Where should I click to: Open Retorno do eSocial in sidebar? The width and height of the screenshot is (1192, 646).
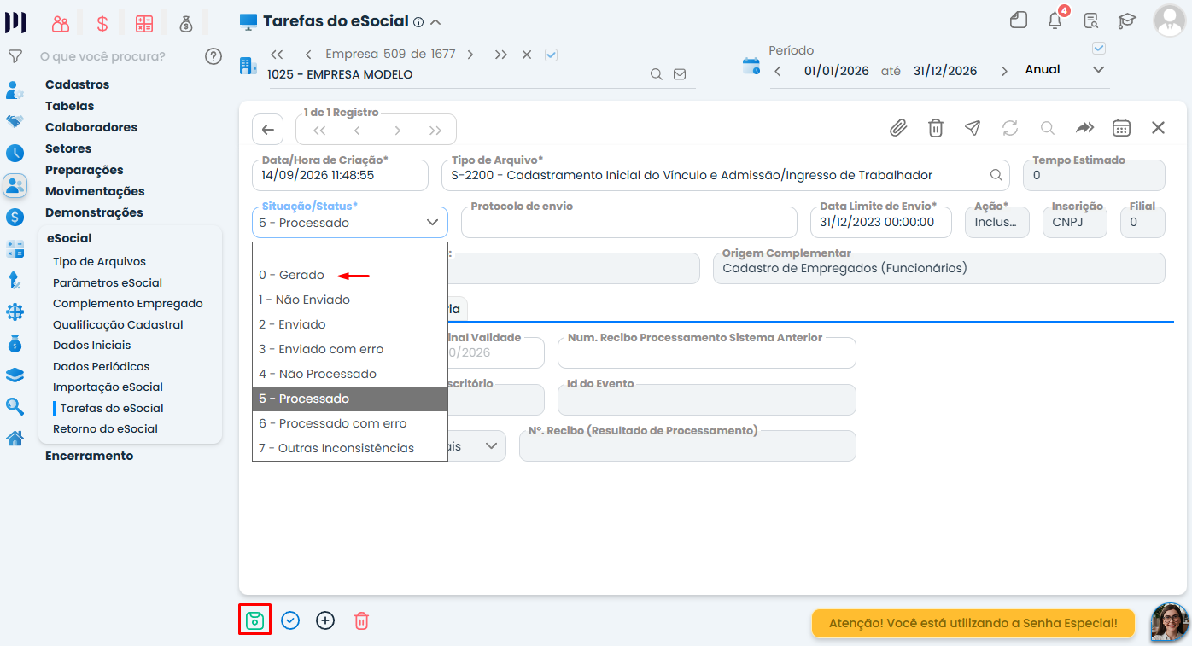(105, 429)
